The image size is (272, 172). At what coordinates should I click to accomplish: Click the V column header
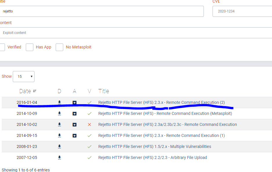(89, 91)
